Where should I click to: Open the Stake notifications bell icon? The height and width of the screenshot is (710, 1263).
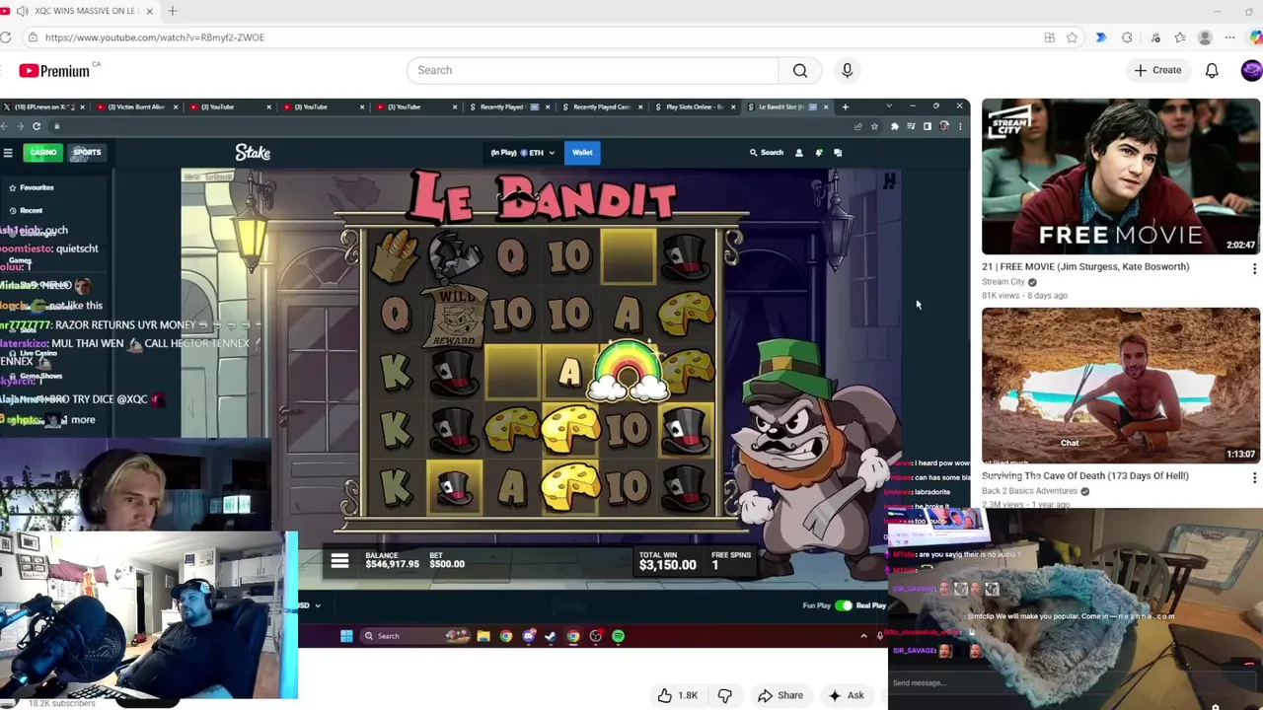818,153
